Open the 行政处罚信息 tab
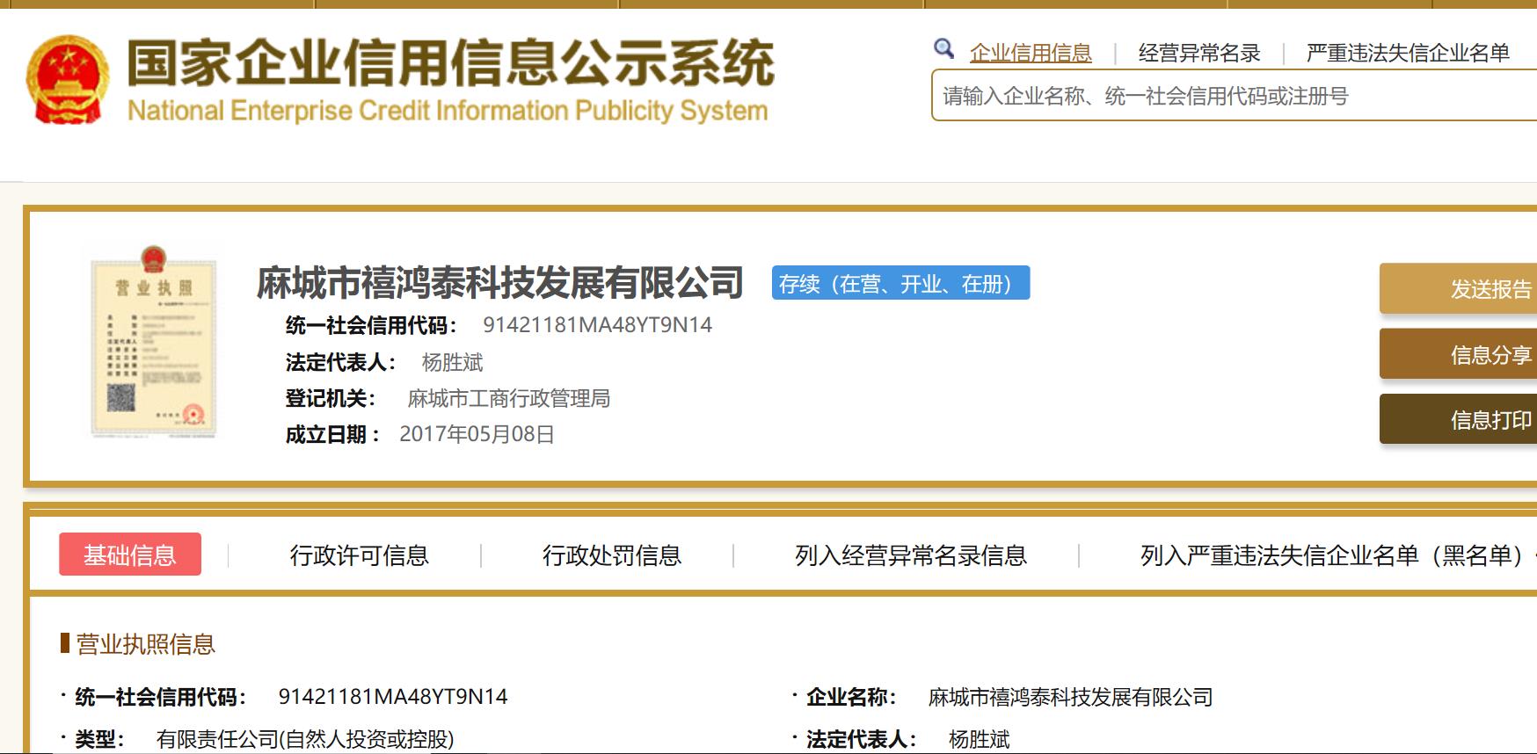The height and width of the screenshot is (754, 1537). tap(611, 555)
